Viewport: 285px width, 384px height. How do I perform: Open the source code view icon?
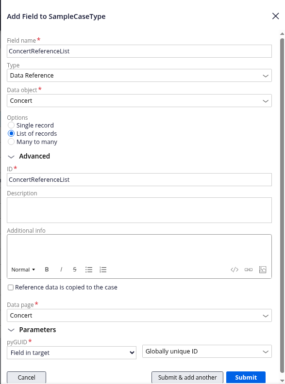pos(235,270)
